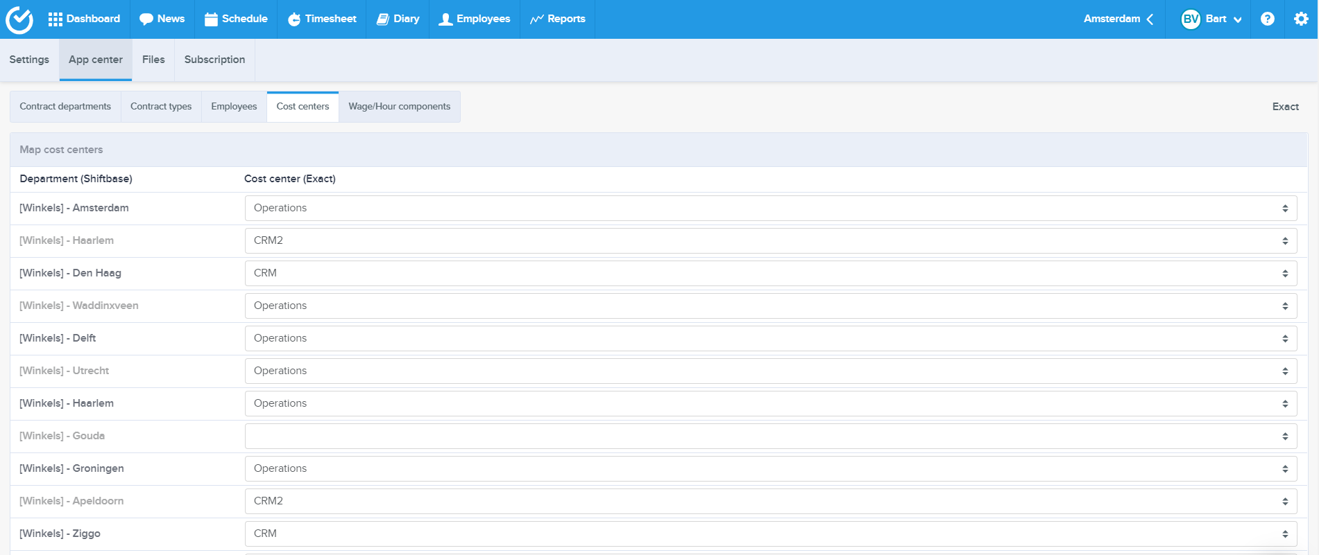Click the Shiftbase checkmark logo

pyautogui.click(x=19, y=19)
